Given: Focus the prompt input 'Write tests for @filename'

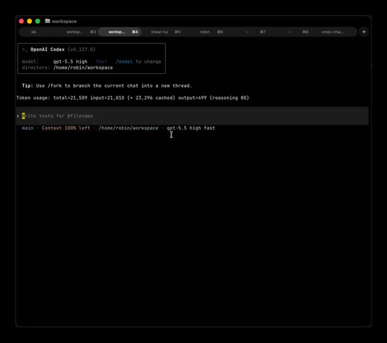Looking at the screenshot, I should click(193, 116).
